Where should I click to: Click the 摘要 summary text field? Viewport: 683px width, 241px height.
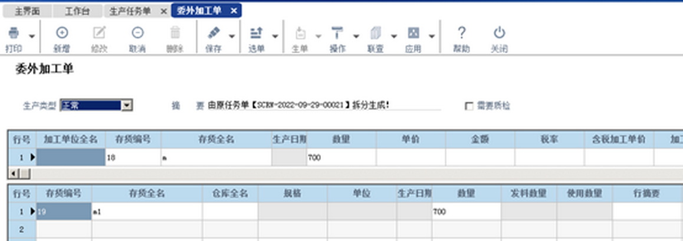pos(323,106)
